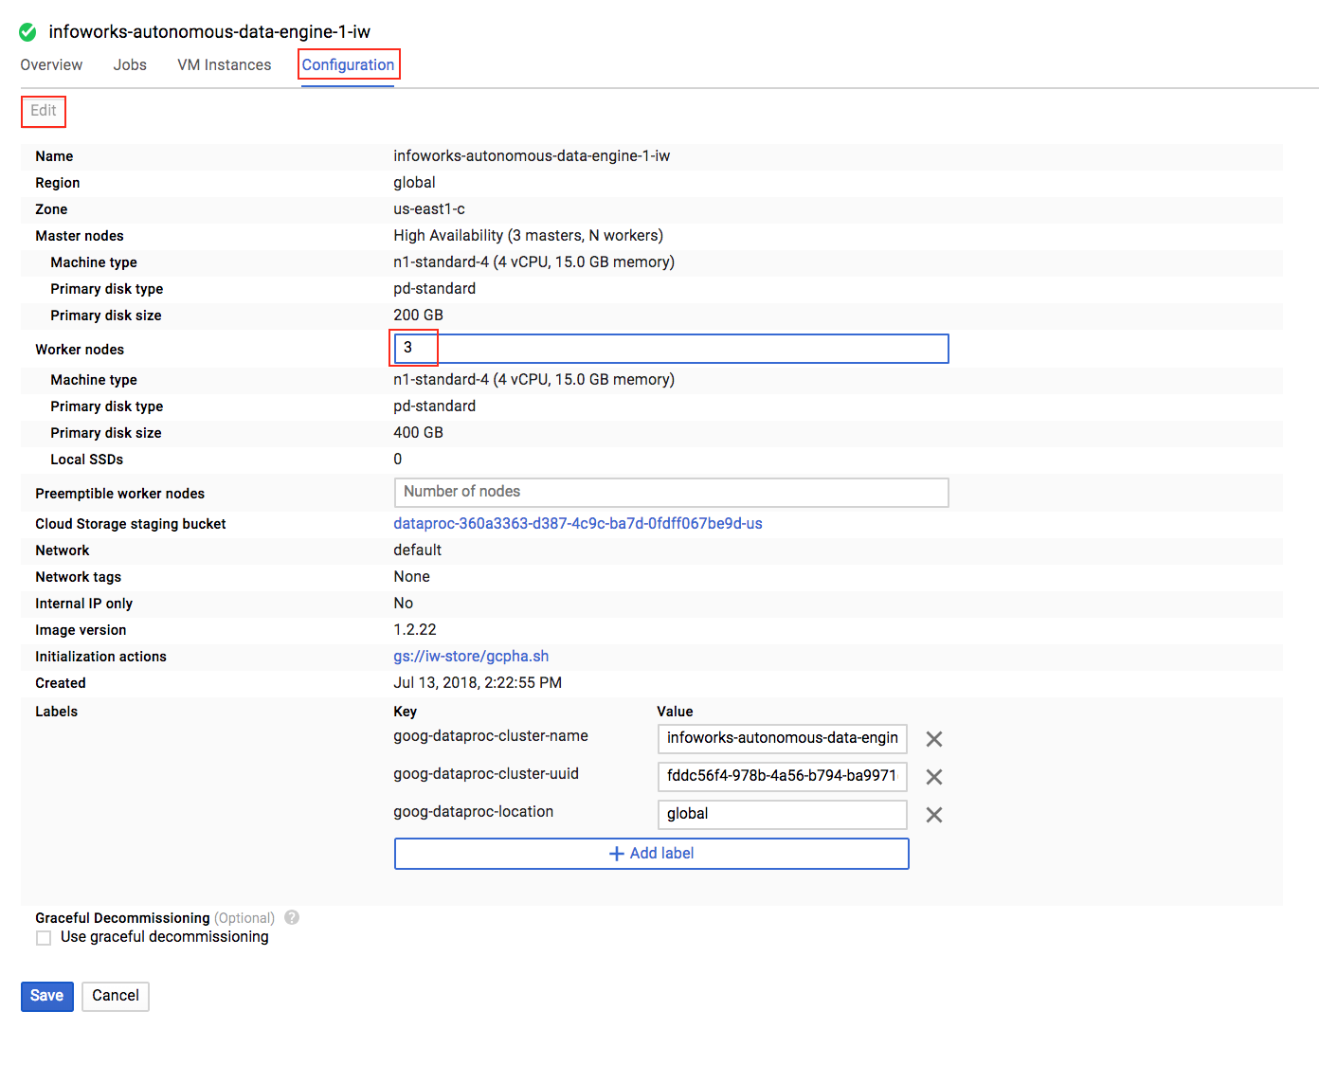Click the master Machine type value n1-standard-4
This screenshot has height=1065, width=1319.
533,262
